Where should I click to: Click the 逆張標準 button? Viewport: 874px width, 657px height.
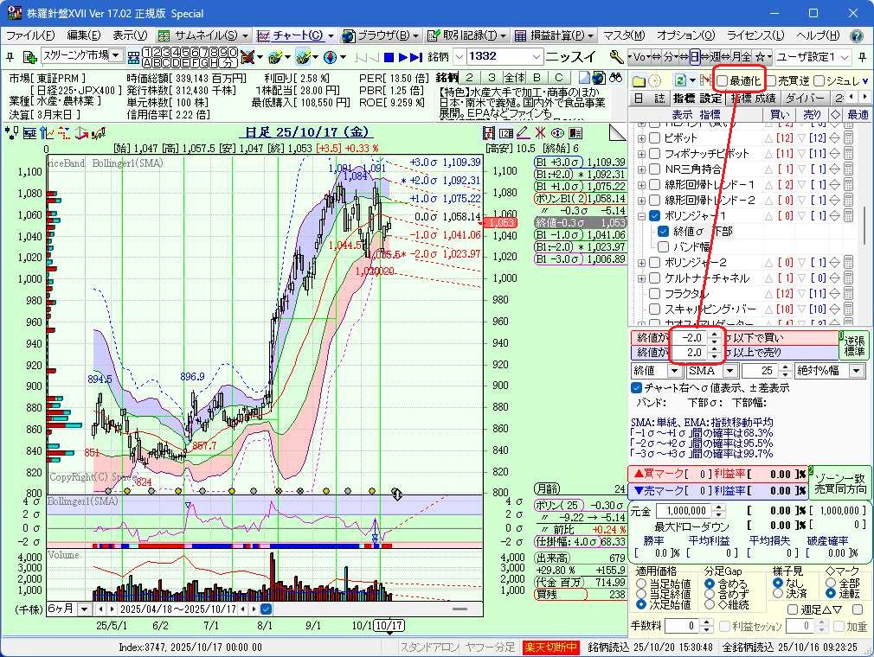point(855,345)
